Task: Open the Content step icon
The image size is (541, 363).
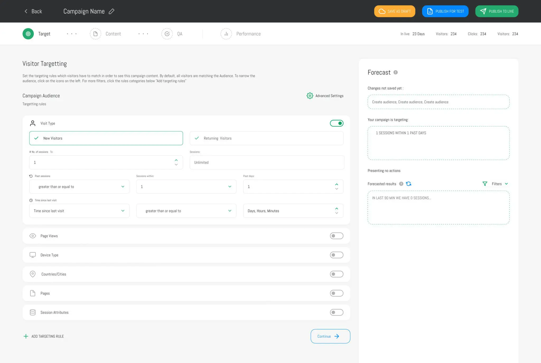Action: (x=95, y=34)
